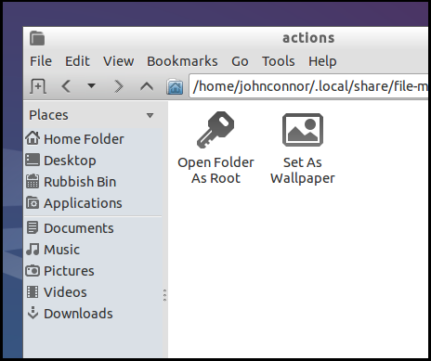Click the side pane resize handle dots

pos(164,295)
